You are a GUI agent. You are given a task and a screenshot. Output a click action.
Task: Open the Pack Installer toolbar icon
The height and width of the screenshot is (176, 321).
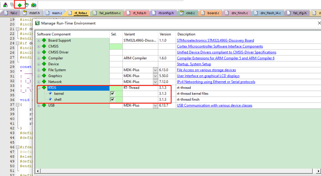pyautogui.click(x=34, y=5)
